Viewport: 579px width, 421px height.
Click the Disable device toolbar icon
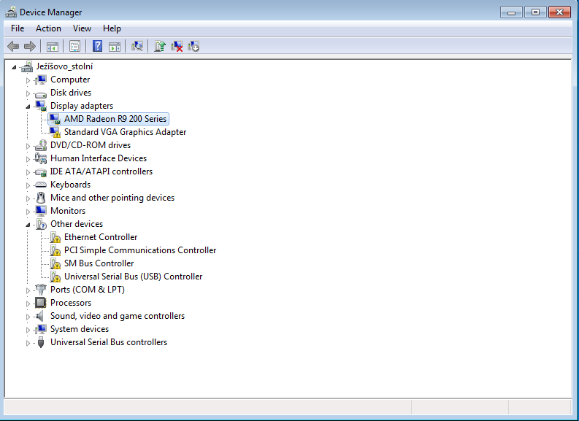(193, 46)
